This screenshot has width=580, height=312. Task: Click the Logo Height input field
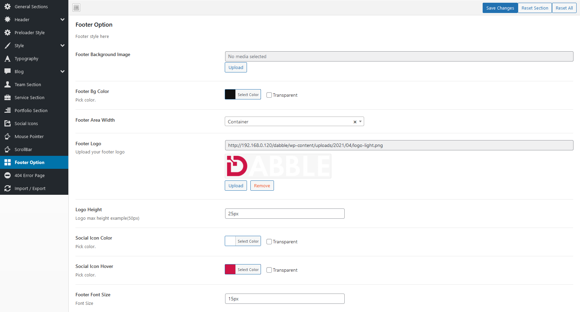coord(285,214)
